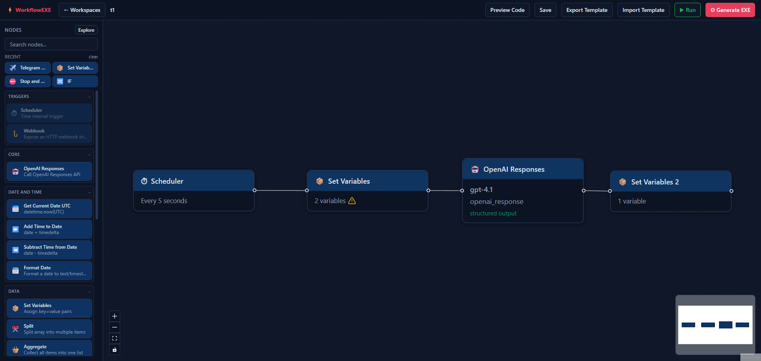
Task: Click the OpenAI Responses robot icon in sidebar
Action: coord(15,171)
